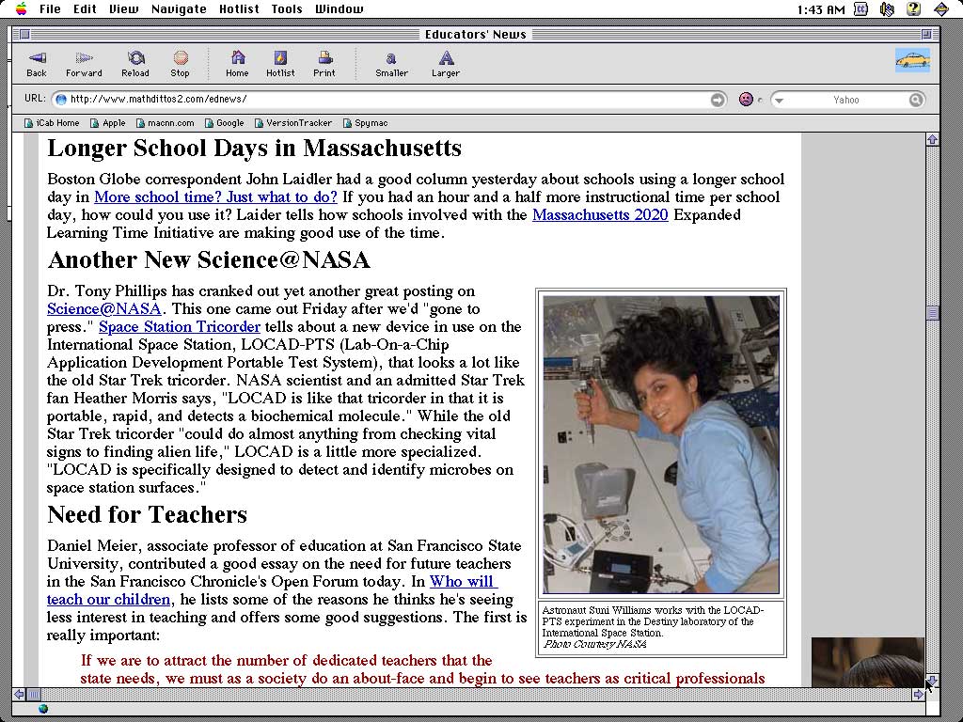
Task: Open the Space Station Tricorder link
Action: pos(180,326)
